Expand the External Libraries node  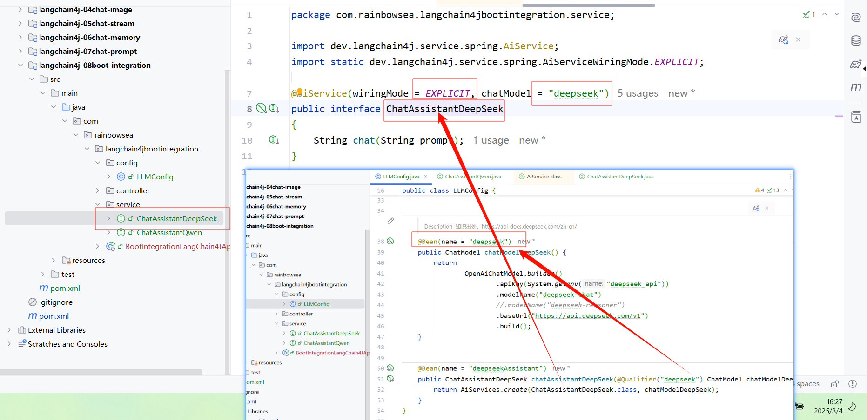click(9, 330)
